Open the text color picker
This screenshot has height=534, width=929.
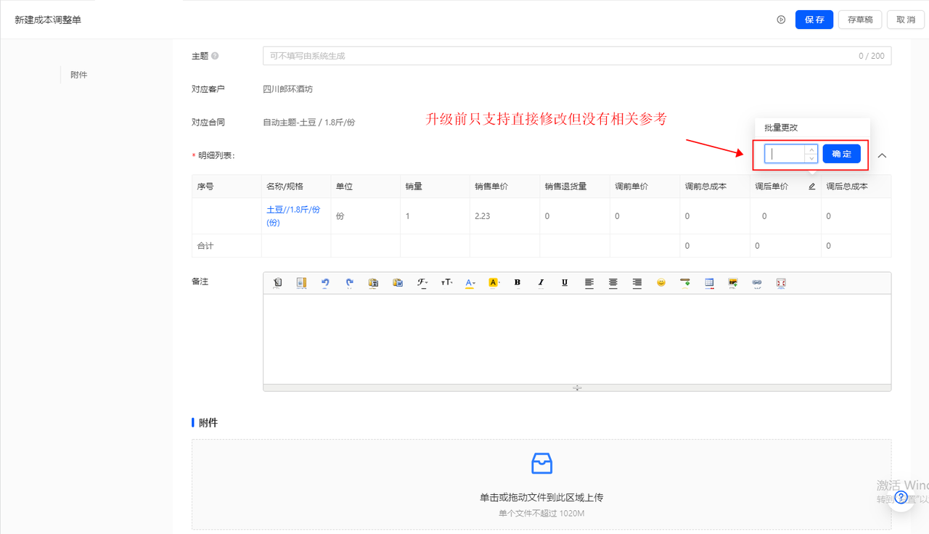pos(470,283)
